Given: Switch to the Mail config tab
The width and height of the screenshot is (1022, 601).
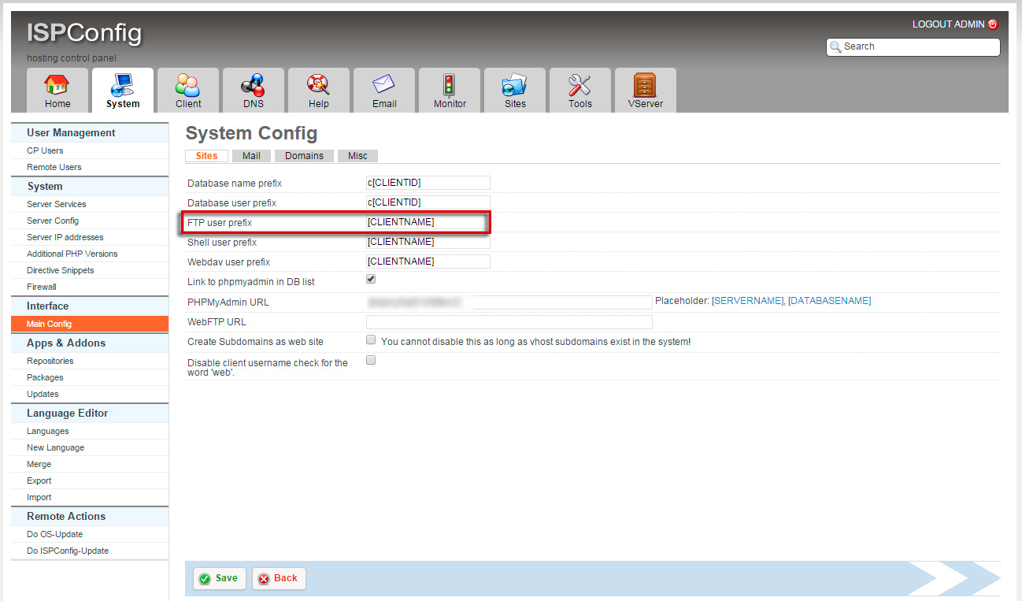Looking at the screenshot, I should (x=251, y=156).
